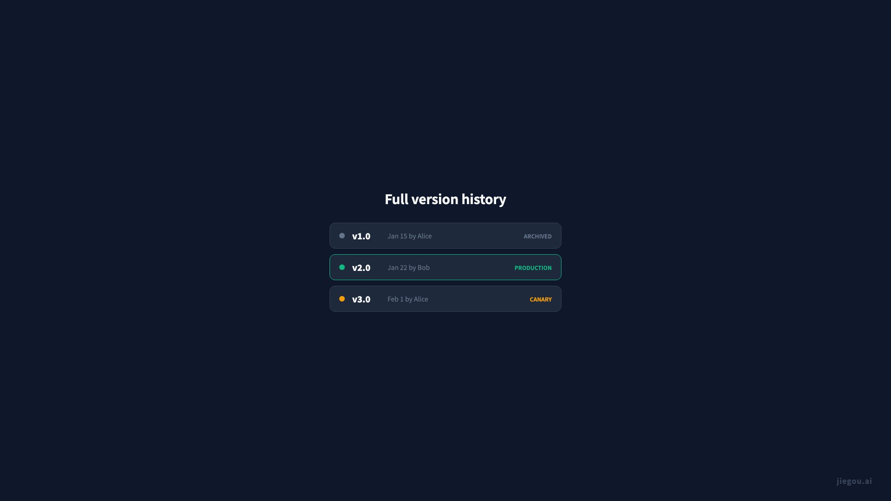
Task: Click the green status dot beside v2.0
Action: (x=342, y=267)
